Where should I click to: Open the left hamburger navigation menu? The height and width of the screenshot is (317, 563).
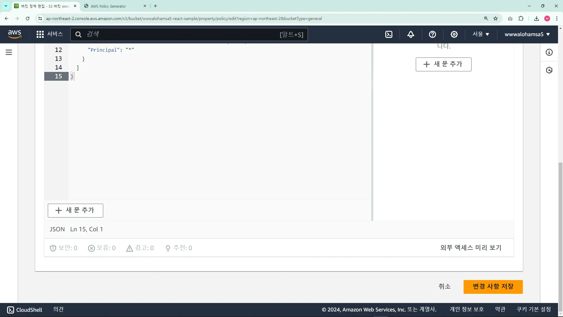(x=9, y=52)
